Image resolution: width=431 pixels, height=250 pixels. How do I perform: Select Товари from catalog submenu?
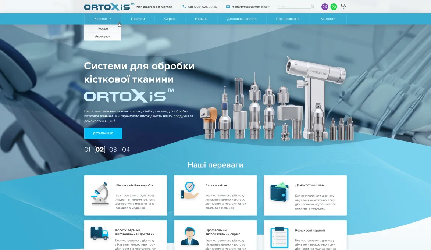(103, 29)
